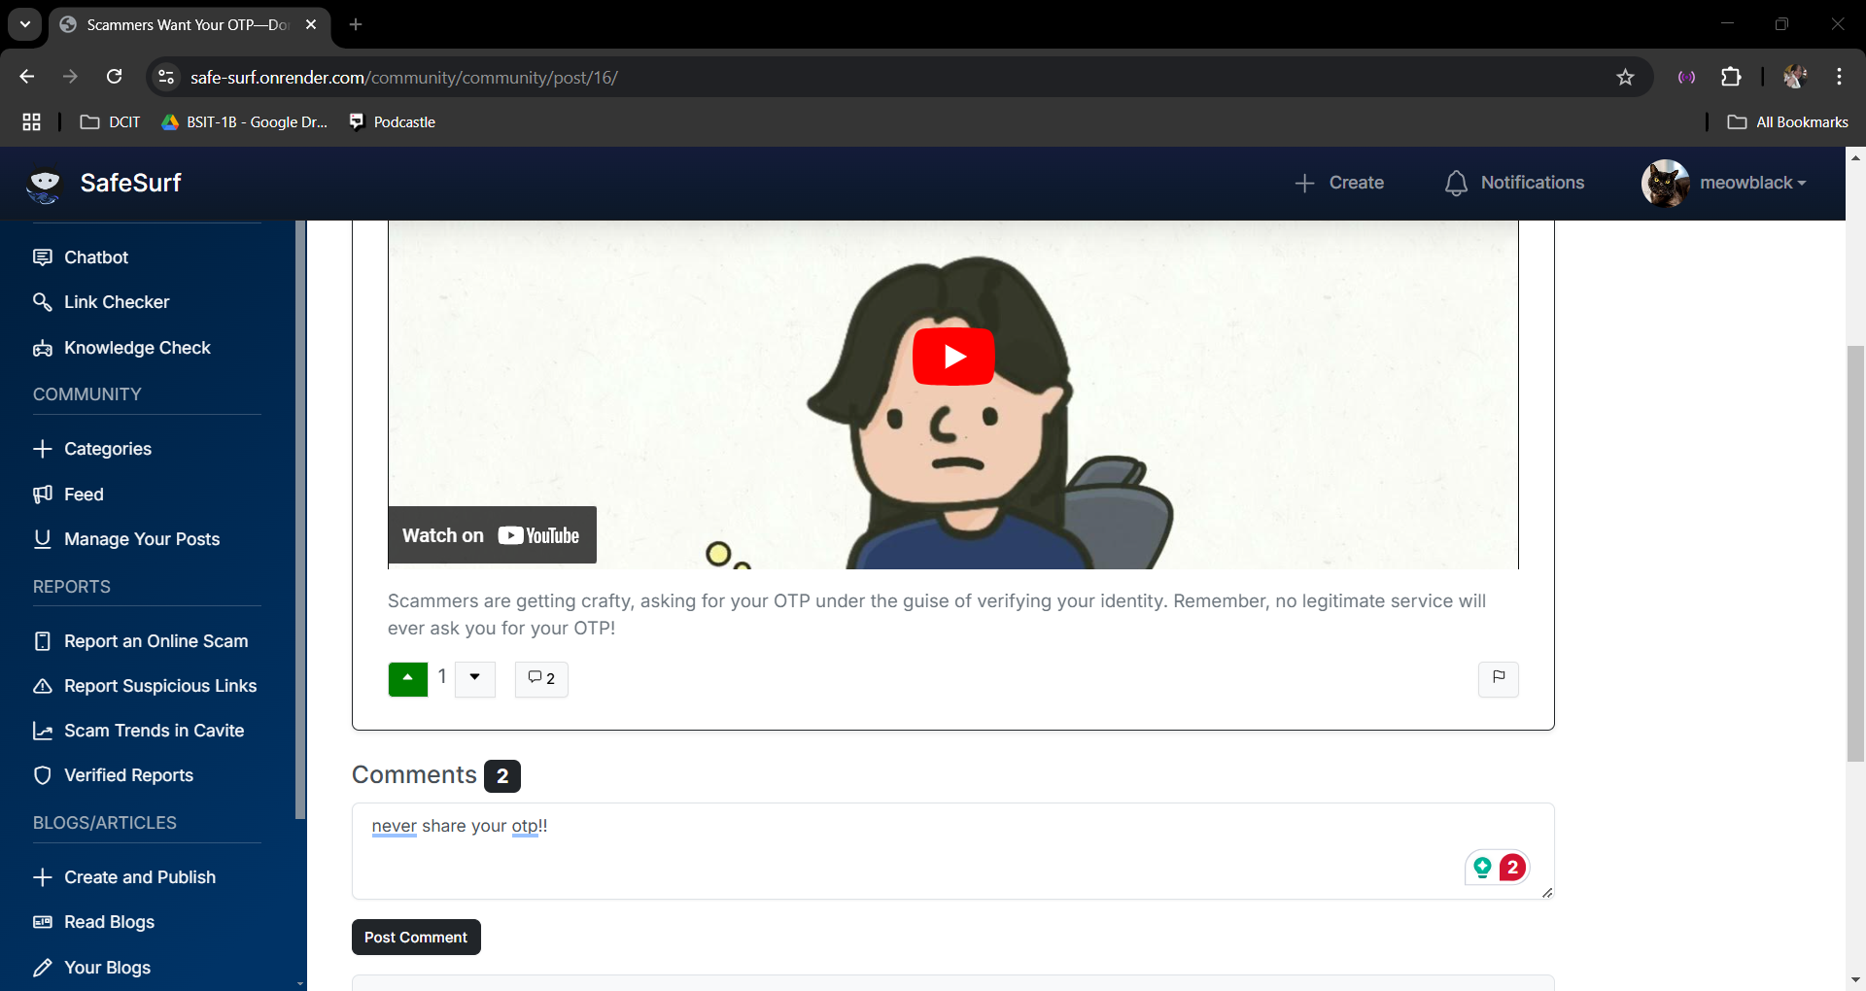Image resolution: width=1866 pixels, height=991 pixels.
Task: Open Report Suspicious Links
Action: pos(145,686)
